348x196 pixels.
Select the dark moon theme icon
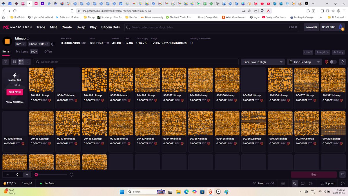[x=295, y=184]
